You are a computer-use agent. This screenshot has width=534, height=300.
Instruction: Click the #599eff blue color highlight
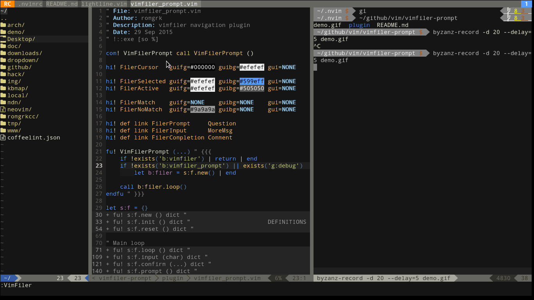pyautogui.click(x=252, y=81)
